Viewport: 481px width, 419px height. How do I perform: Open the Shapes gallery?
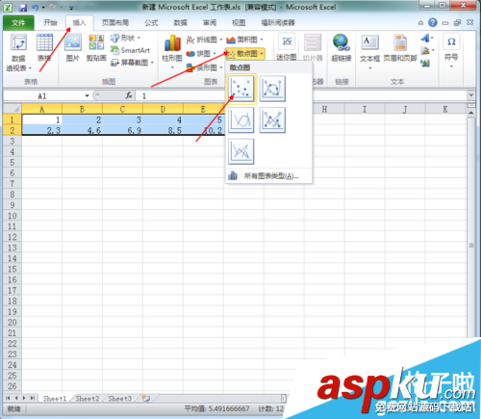[126, 39]
